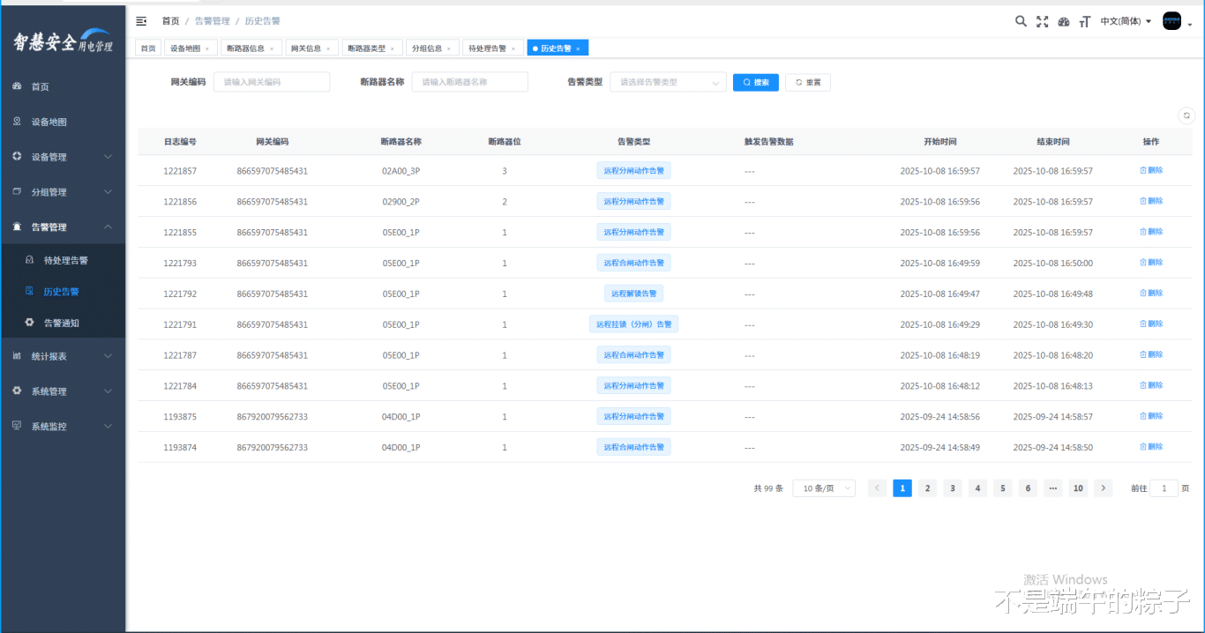Close the 设备地图 tab
This screenshot has height=633, width=1205.
(x=207, y=48)
